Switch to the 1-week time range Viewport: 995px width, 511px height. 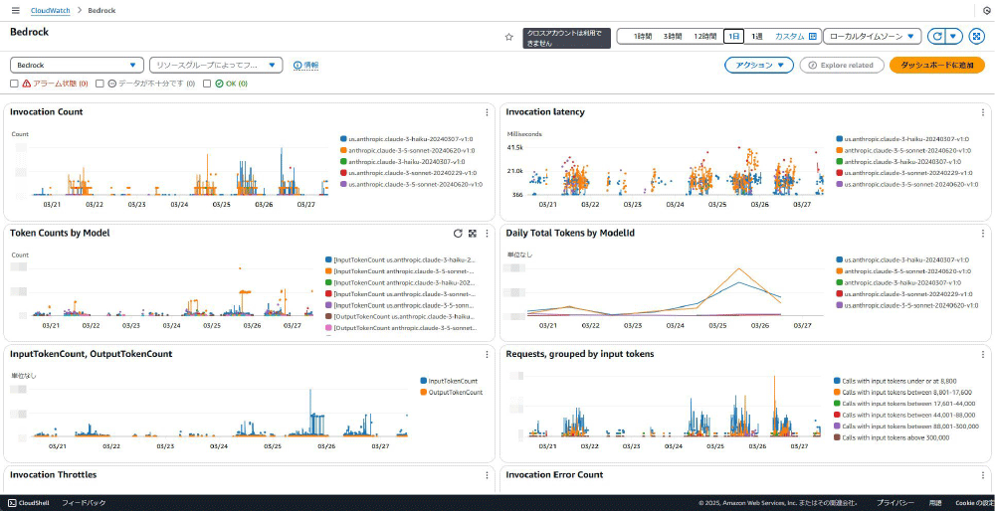click(x=757, y=36)
